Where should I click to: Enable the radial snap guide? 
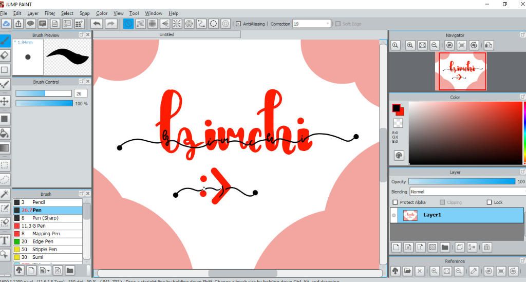(x=177, y=24)
